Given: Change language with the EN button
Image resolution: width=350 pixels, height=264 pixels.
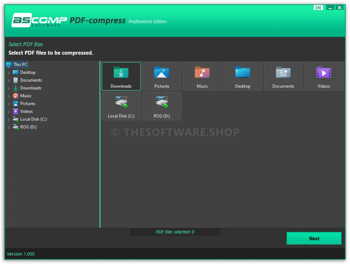Looking at the screenshot, I should 318,8.
